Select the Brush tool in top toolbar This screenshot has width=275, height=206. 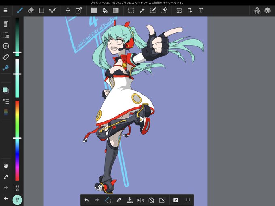pyautogui.click(x=20, y=11)
